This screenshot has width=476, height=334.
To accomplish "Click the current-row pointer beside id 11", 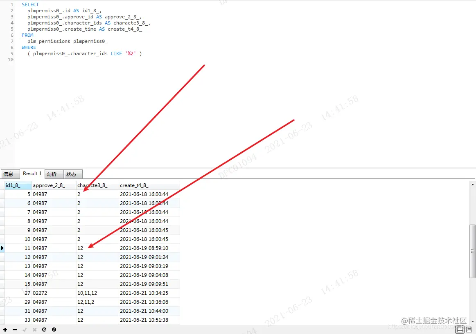I will click(x=2, y=248).
